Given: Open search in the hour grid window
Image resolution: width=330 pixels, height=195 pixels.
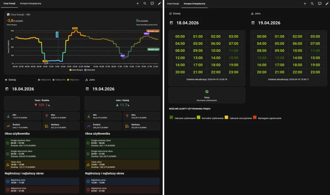Looking at the screenshot, I should coord(312,4).
